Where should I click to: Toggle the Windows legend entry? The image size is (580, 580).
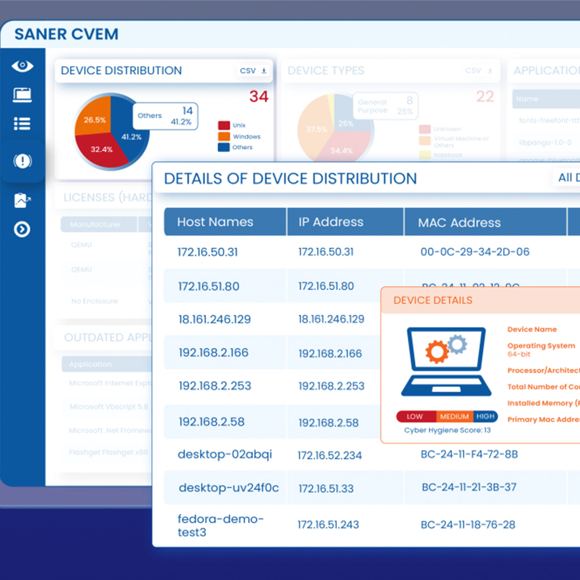[239, 137]
